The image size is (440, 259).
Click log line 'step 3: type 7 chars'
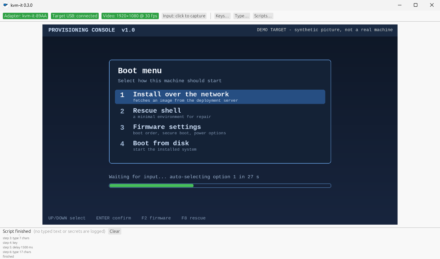16,238
